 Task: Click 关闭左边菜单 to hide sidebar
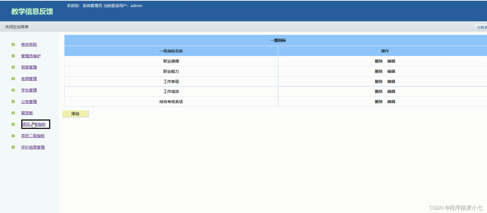tap(17, 27)
